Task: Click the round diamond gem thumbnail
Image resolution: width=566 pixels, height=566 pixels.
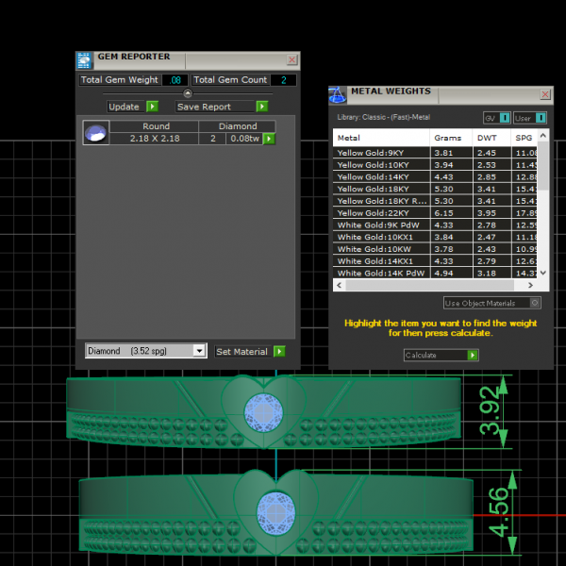Action: tap(95, 133)
